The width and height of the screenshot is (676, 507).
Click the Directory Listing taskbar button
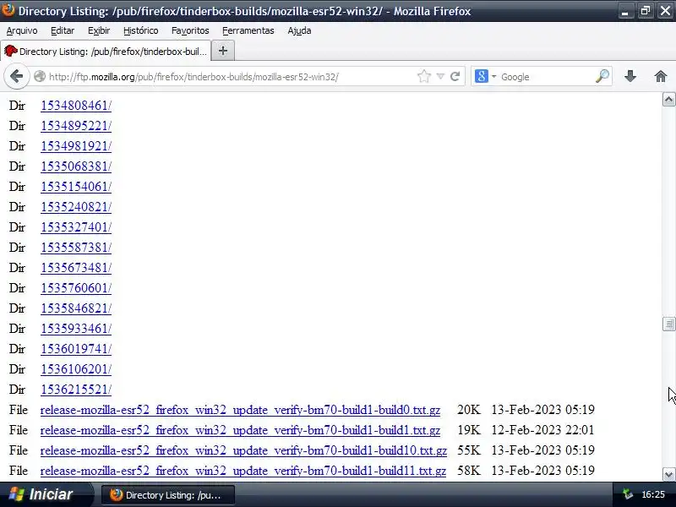168,495
